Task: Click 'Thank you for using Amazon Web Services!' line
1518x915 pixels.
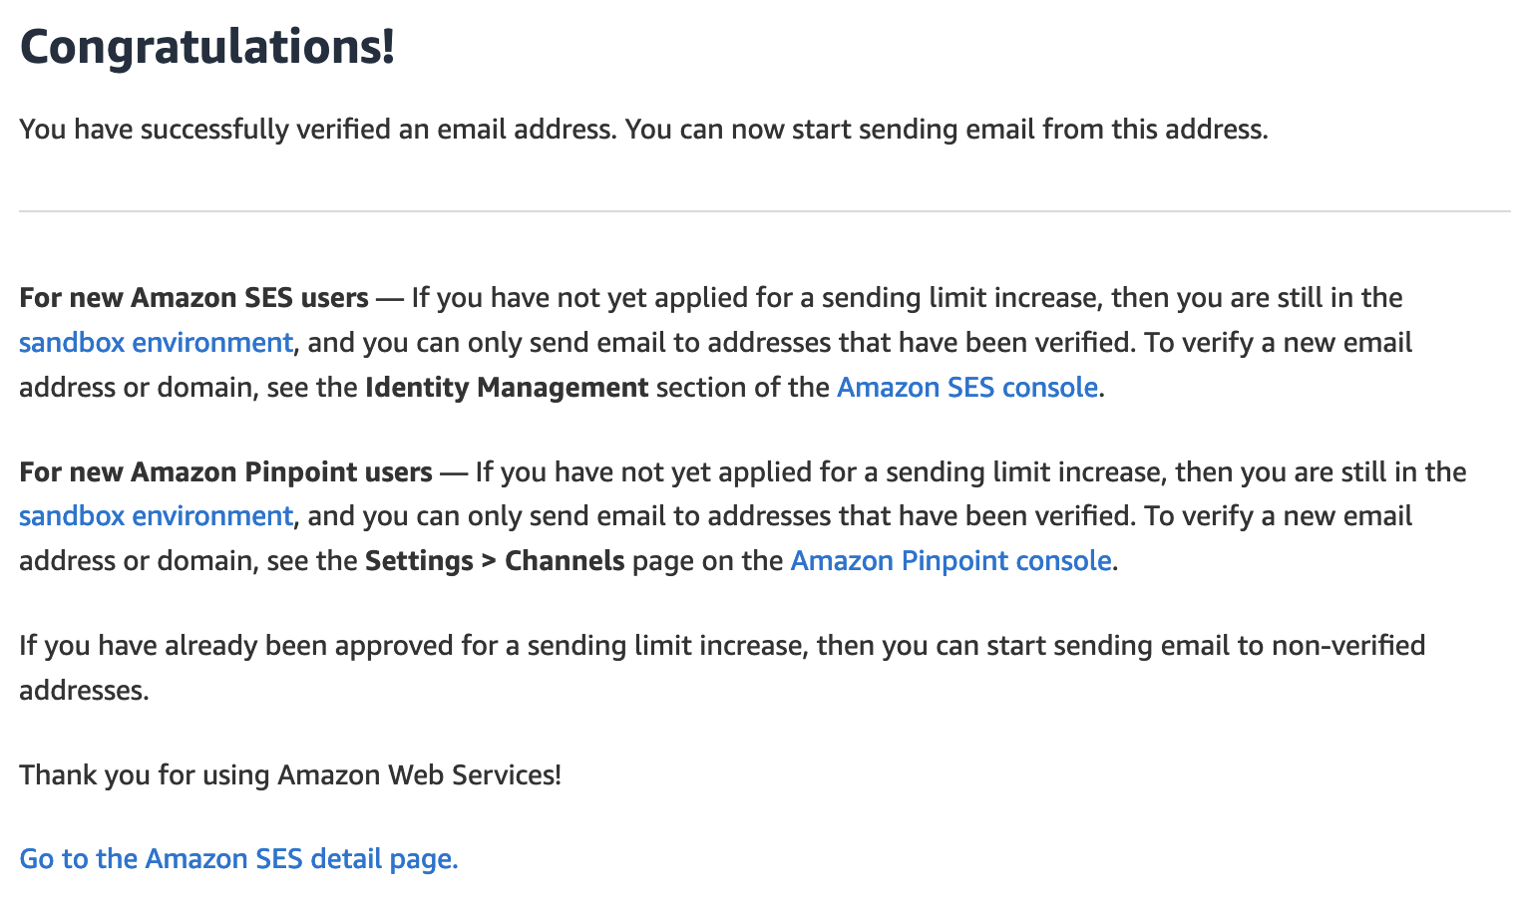Action: [x=290, y=774]
